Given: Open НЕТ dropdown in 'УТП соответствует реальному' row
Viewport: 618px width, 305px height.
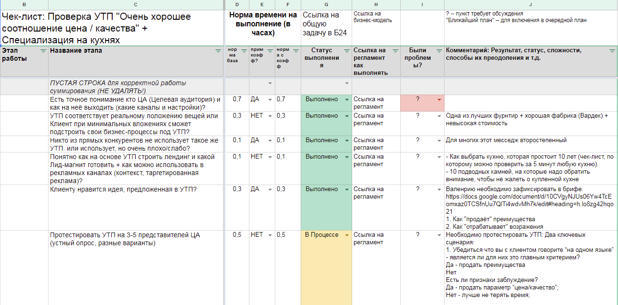Looking at the screenshot, I should coord(270,116).
